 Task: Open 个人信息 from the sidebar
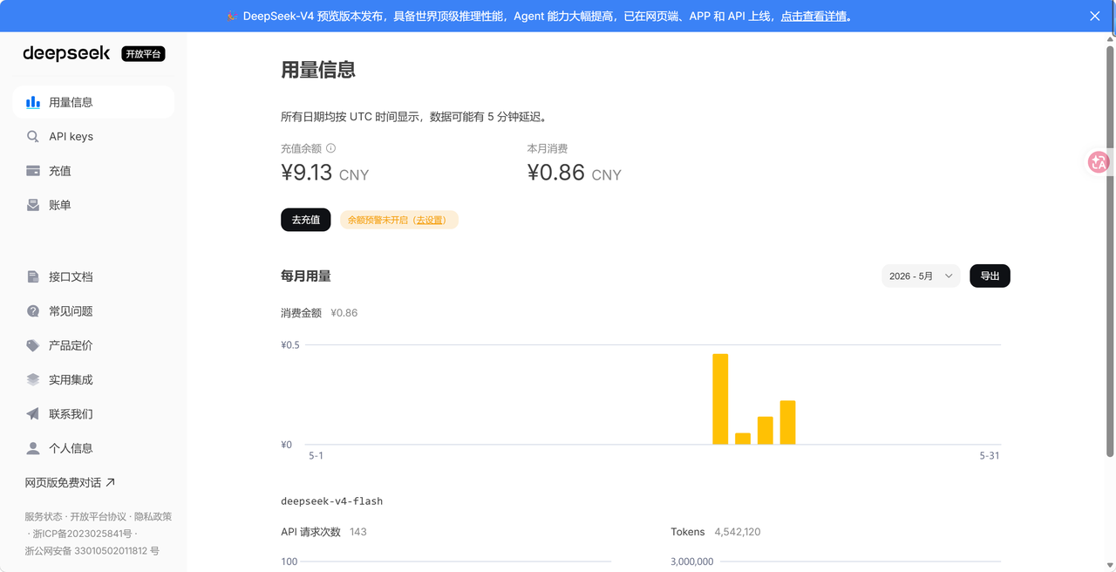tap(93, 448)
